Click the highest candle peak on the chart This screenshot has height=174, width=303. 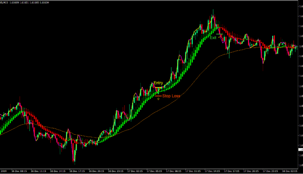coord(213,16)
